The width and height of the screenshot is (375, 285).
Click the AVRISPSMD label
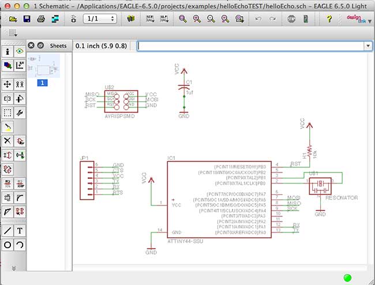(x=119, y=116)
